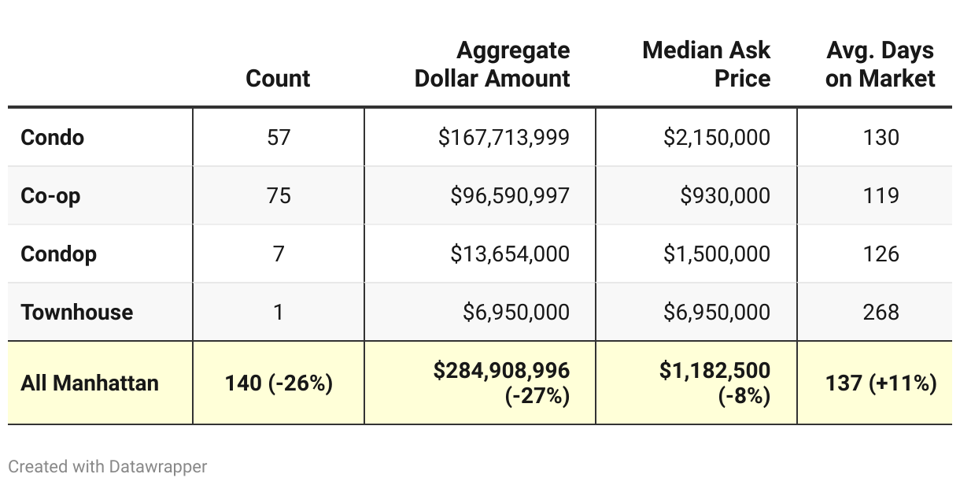
Task: Select the Co-op row label
Action: [50, 195]
